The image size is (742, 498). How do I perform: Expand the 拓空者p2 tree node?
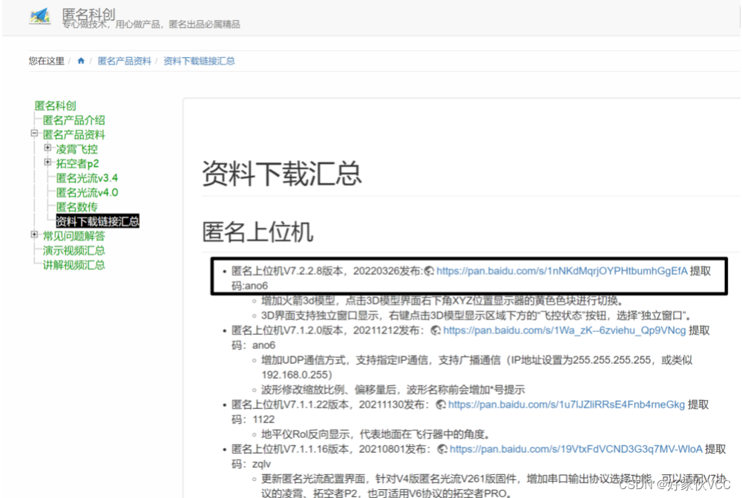tap(46, 163)
